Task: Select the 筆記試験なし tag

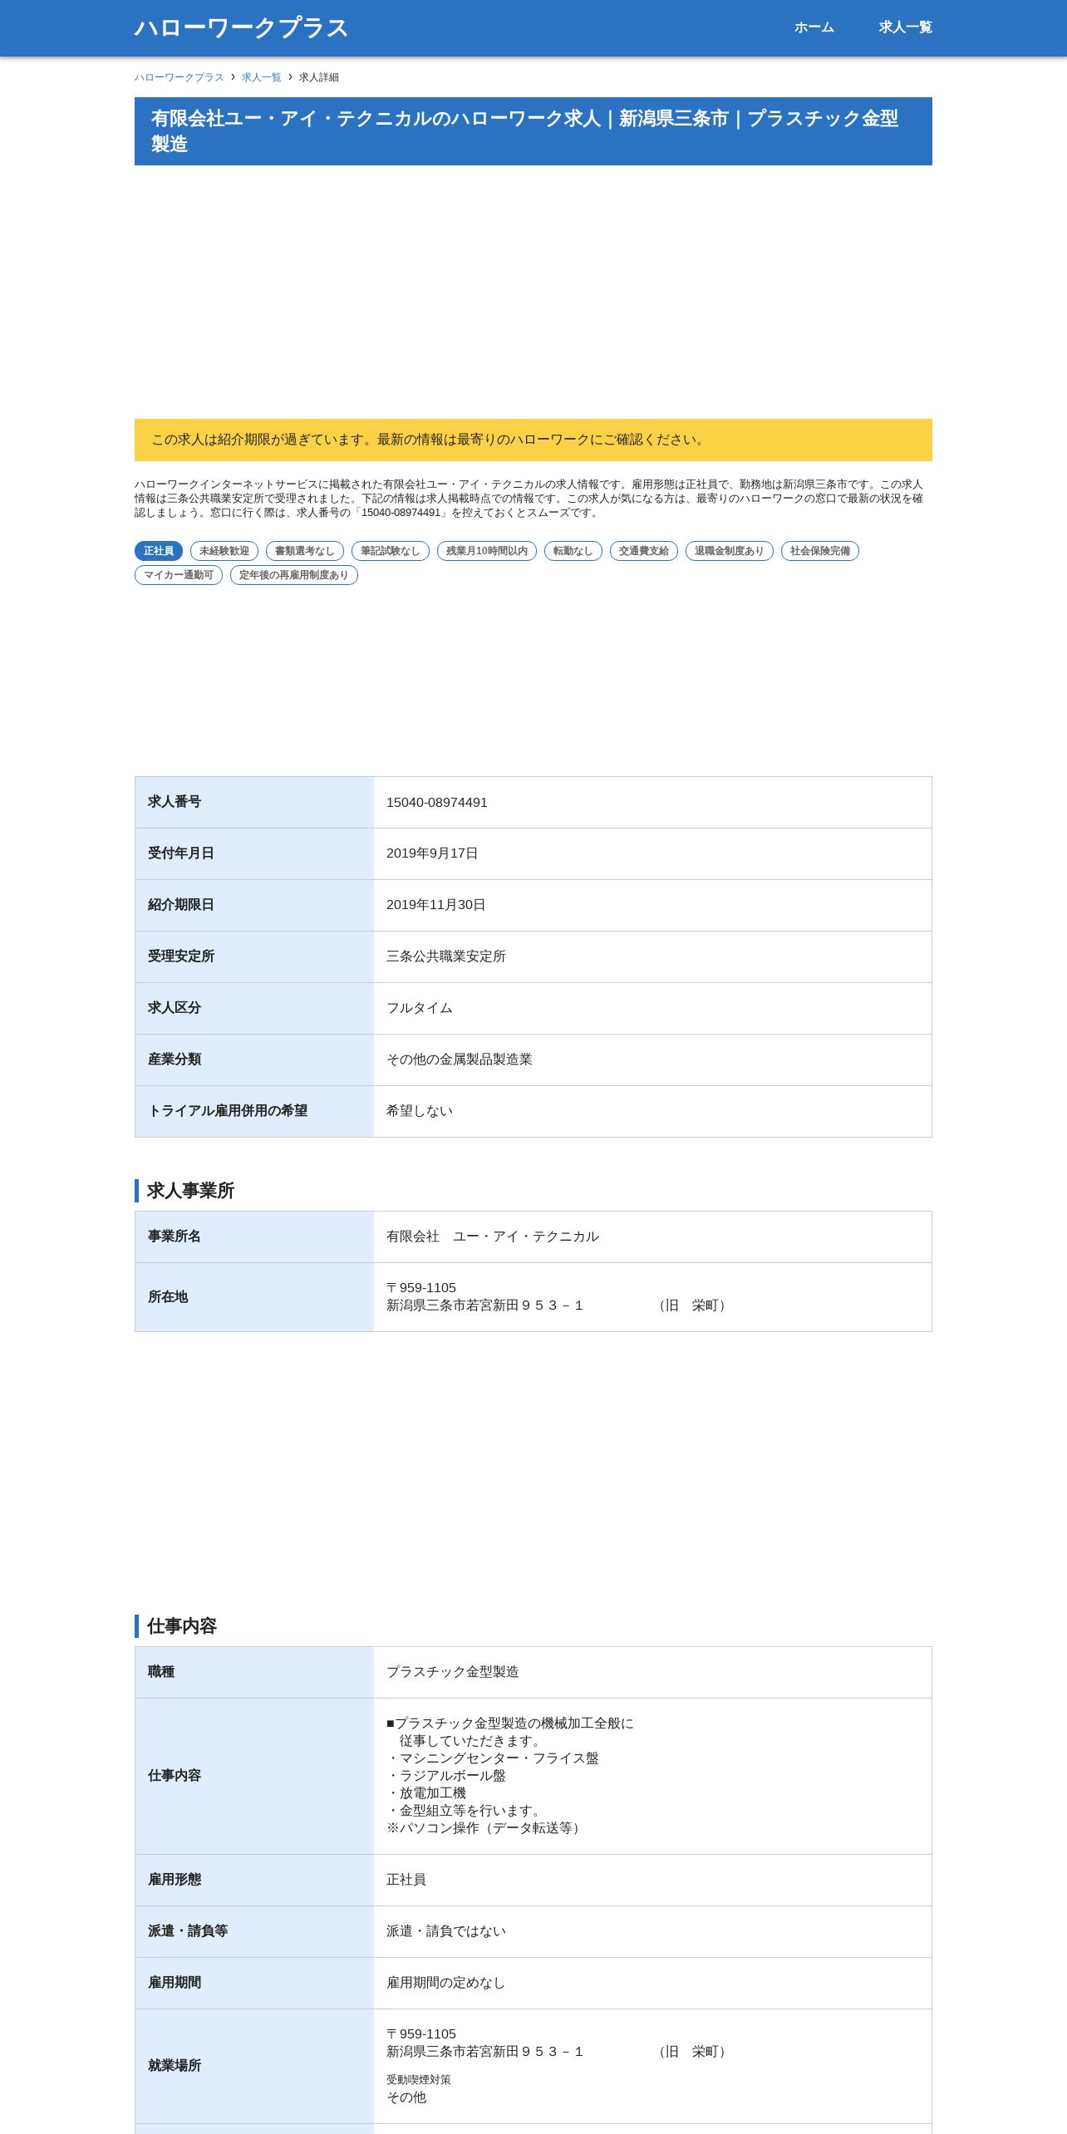Action: pos(391,551)
